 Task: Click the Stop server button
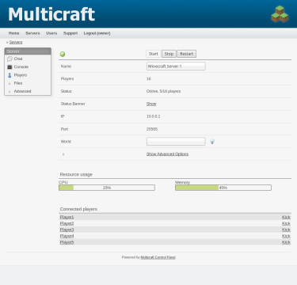coord(169,54)
